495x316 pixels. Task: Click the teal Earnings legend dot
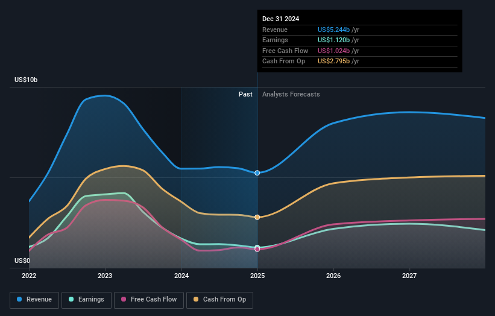click(x=71, y=299)
